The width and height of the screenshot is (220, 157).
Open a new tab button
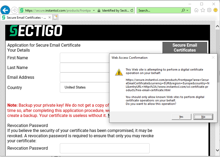(x=55, y=18)
